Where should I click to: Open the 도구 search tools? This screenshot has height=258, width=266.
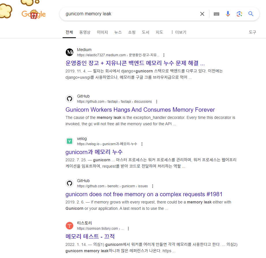tap(252, 32)
